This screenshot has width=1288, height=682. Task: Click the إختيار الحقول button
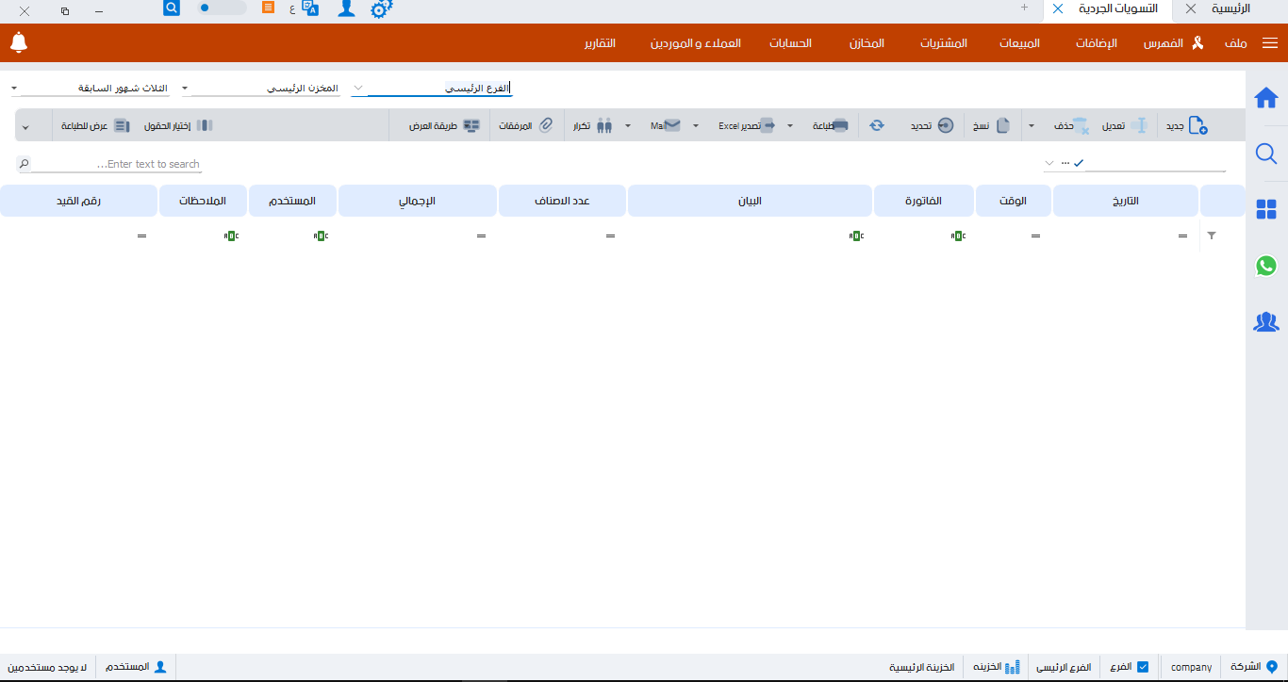pos(179,125)
